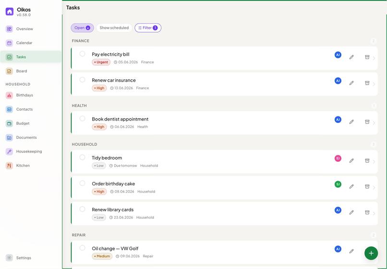Expand Renew library cards details chevron
Image resolution: width=387 pixels, height=269 pixels.
(374, 214)
